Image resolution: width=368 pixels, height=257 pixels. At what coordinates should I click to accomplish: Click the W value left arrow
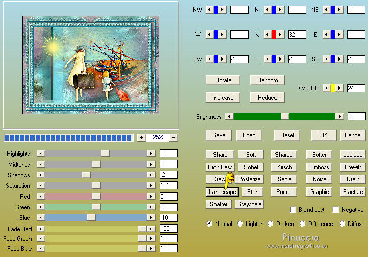click(x=209, y=35)
